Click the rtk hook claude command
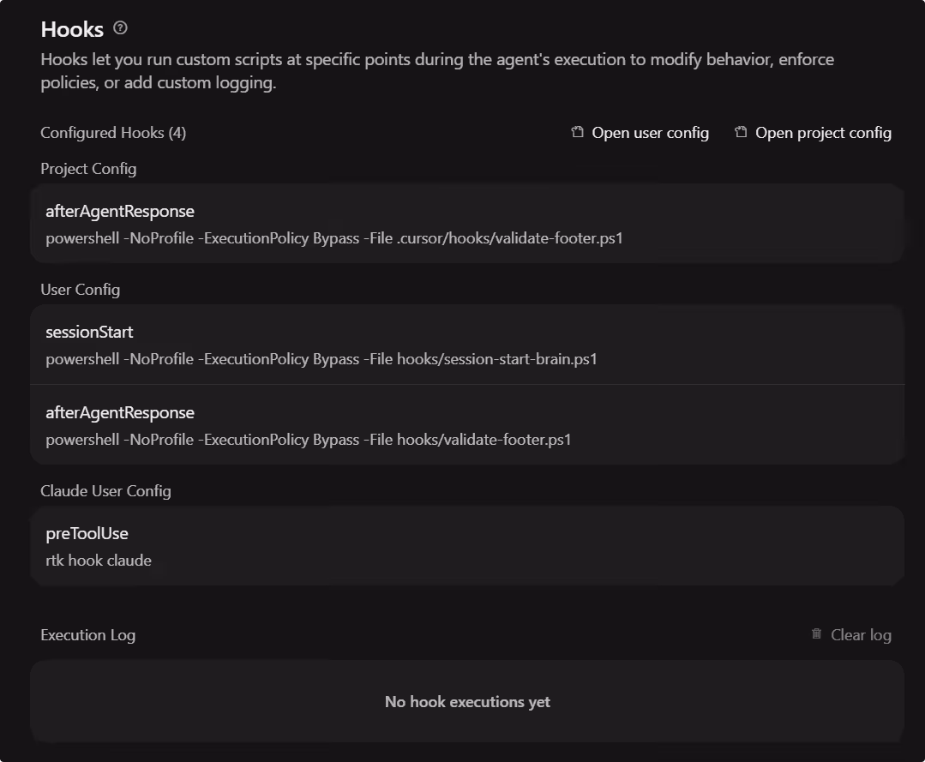 coord(99,561)
